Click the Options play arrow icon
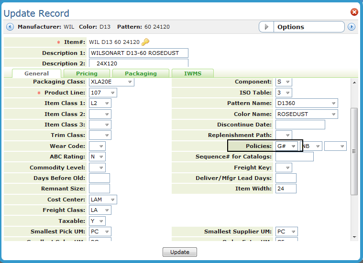The height and width of the screenshot is (263, 363). pyautogui.click(x=266, y=27)
